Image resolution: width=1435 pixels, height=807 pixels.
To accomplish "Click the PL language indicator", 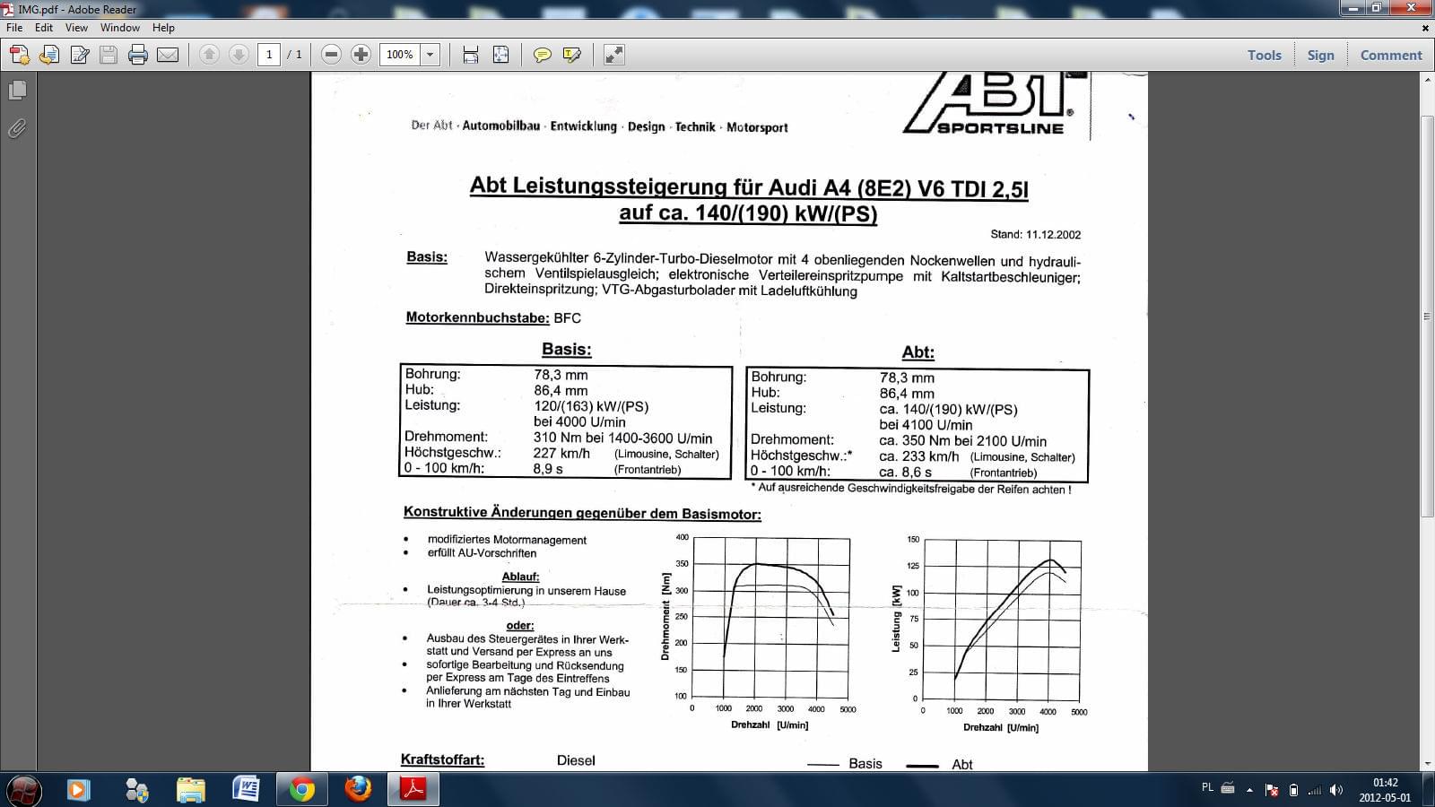I will (x=1207, y=787).
